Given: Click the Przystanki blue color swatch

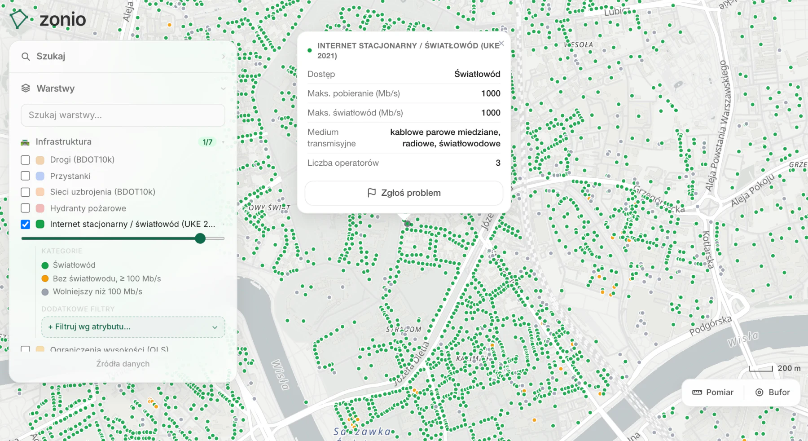Looking at the screenshot, I should [40, 176].
